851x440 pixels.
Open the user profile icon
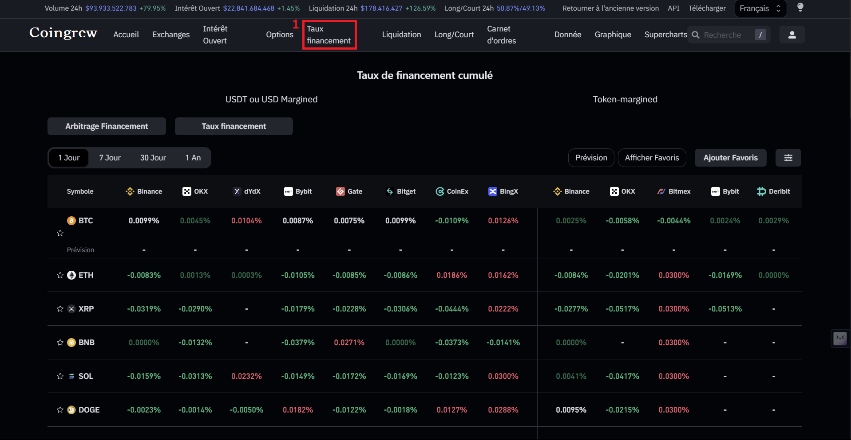pos(792,35)
